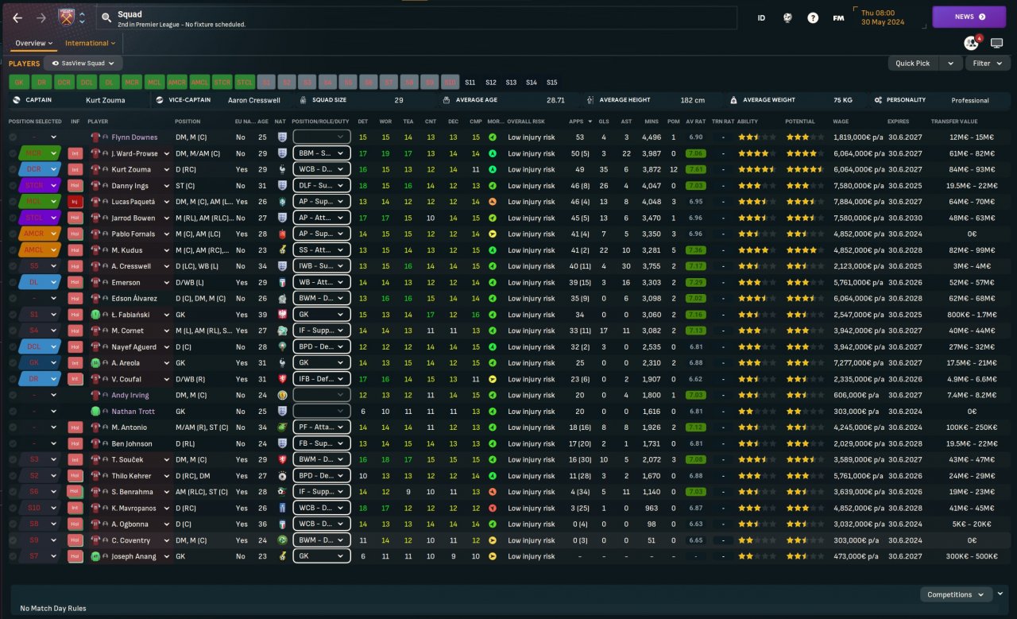Click the England flag in Flynn Downes row

pyautogui.click(x=281, y=137)
